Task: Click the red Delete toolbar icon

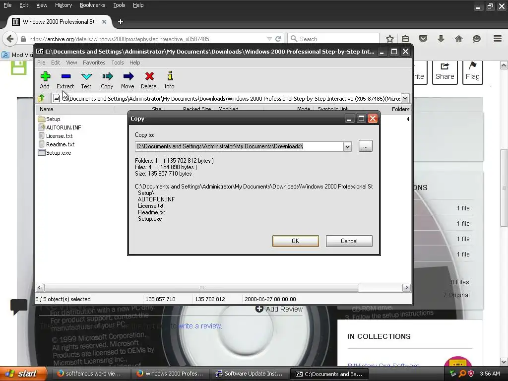Action: coord(149,80)
